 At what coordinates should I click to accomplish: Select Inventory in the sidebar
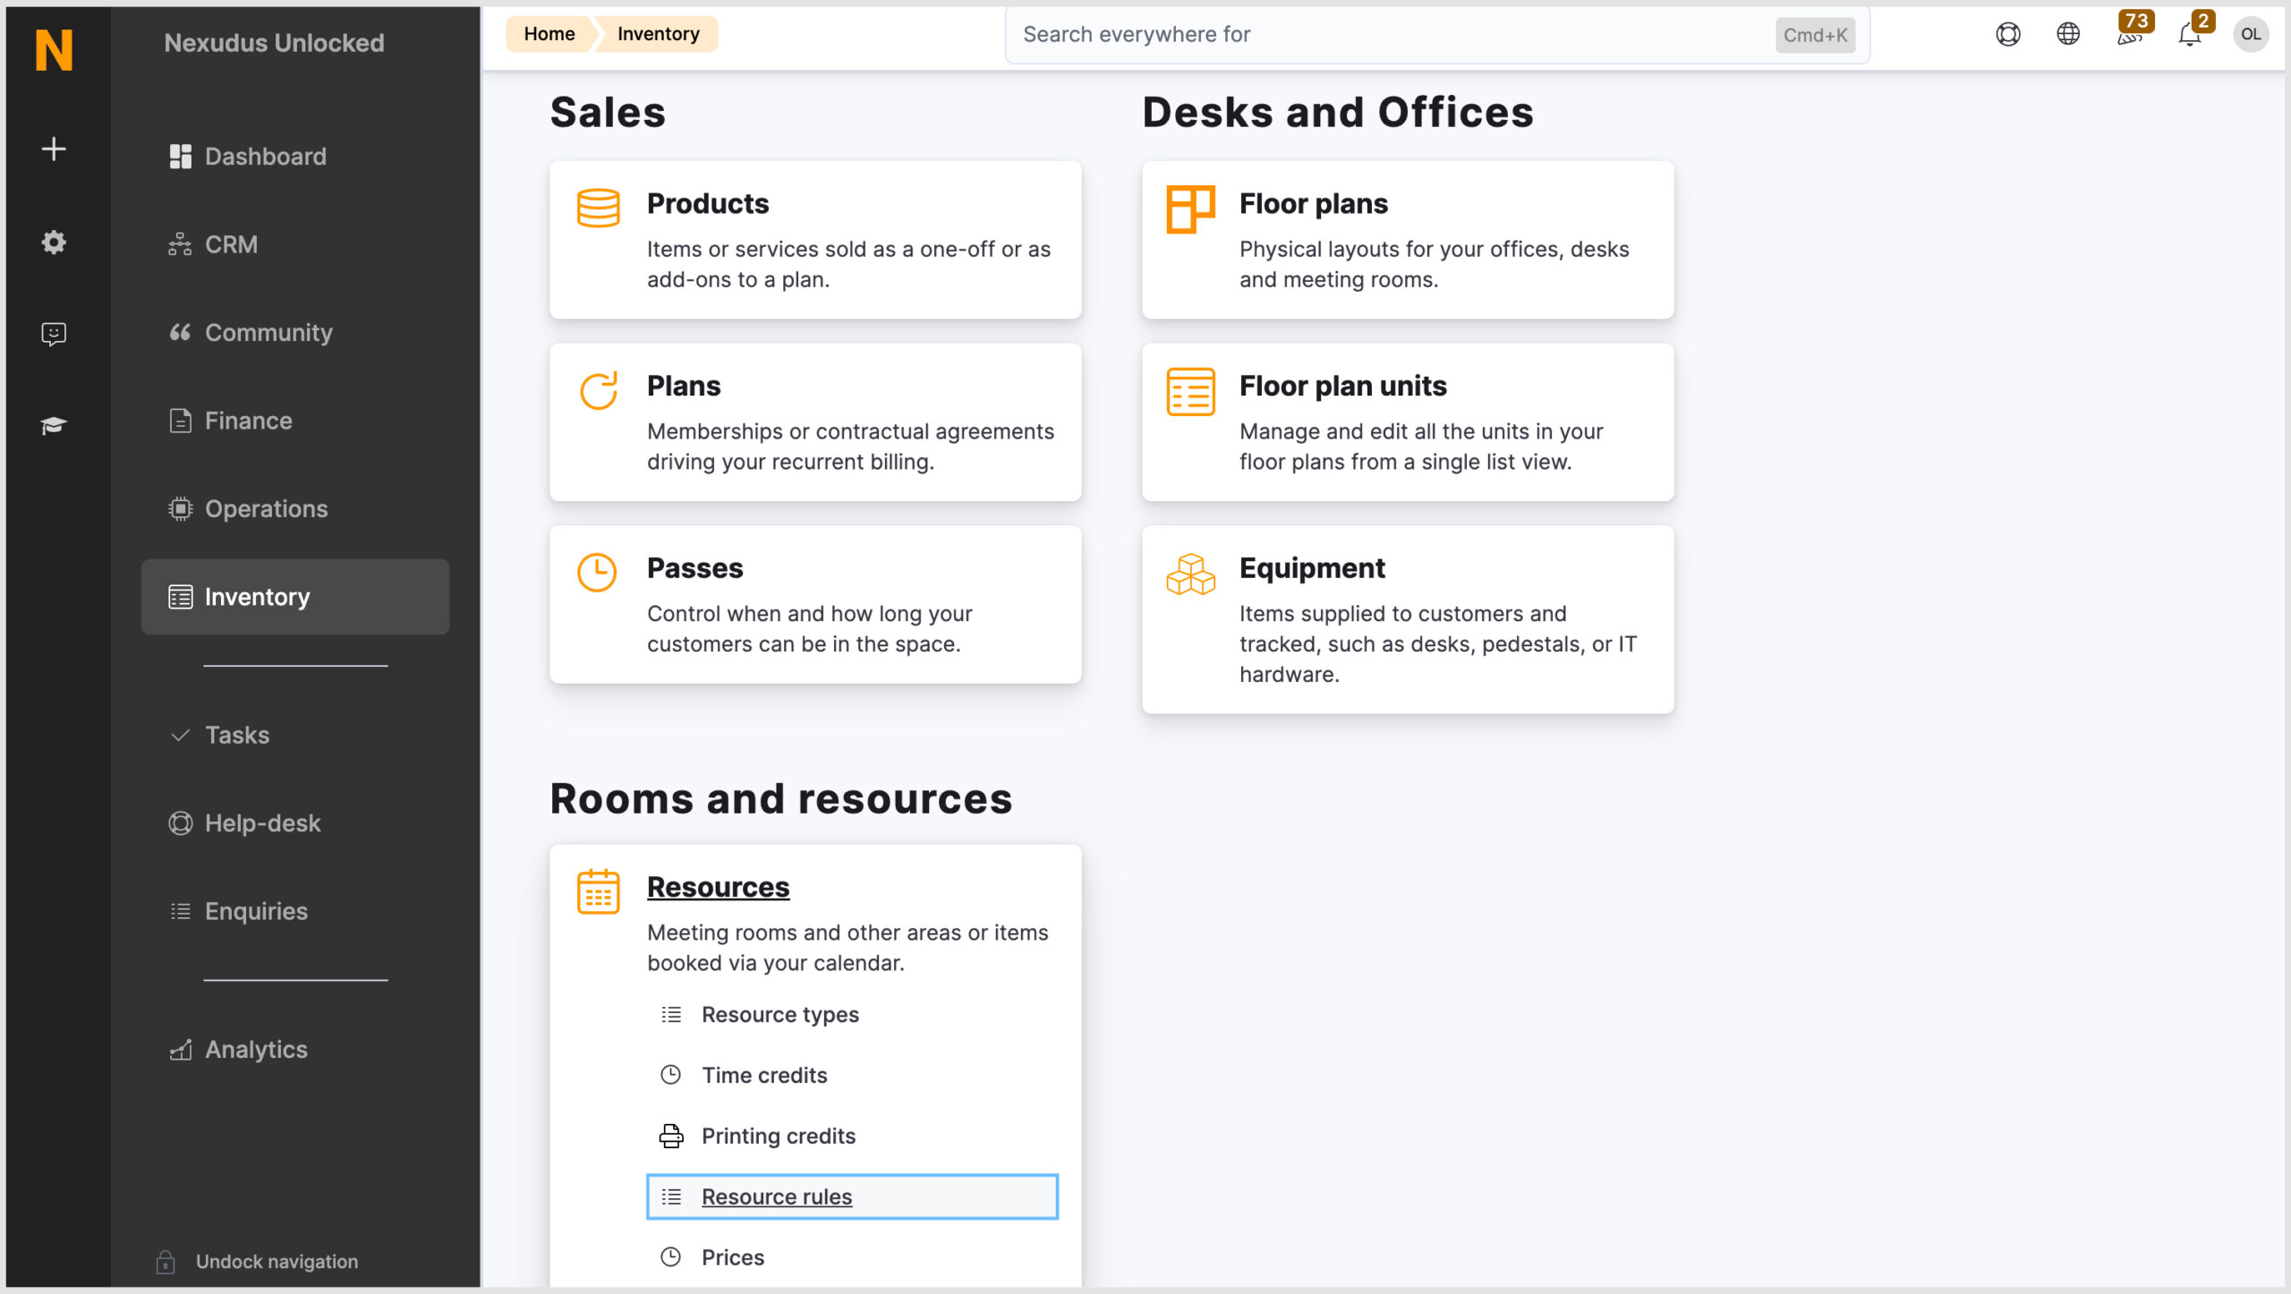click(x=295, y=597)
